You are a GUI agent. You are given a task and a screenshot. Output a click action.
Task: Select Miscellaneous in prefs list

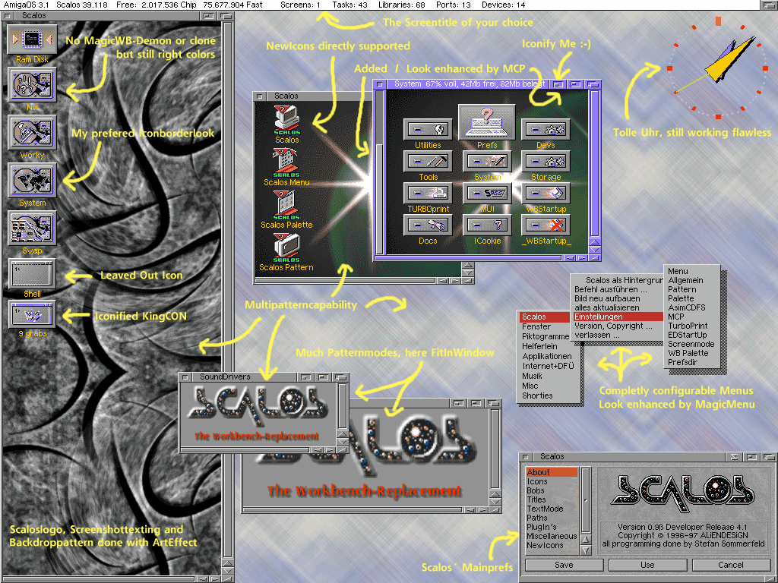(552, 536)
